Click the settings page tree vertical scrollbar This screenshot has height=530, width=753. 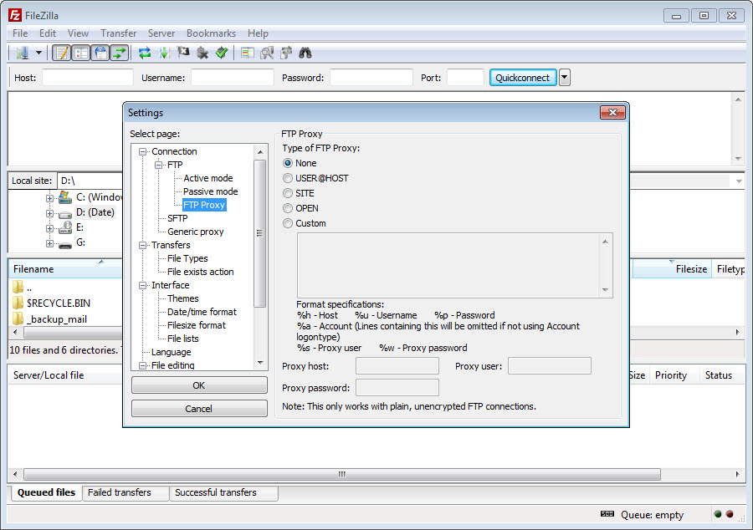260,233
